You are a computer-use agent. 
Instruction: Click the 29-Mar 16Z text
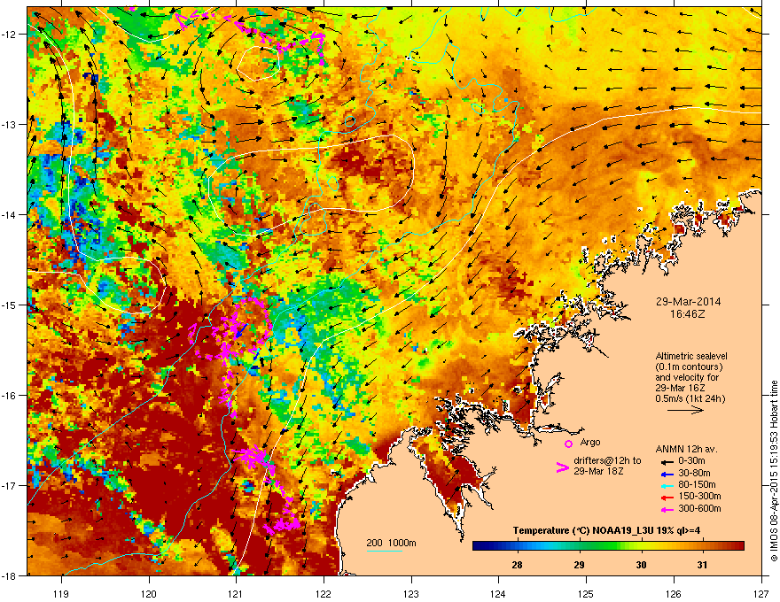pyautogui.click(x=680, y=388)
